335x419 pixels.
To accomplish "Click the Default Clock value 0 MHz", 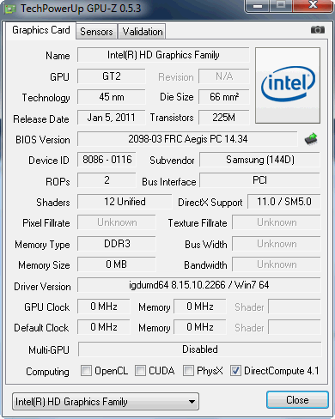I will (104, 327).
